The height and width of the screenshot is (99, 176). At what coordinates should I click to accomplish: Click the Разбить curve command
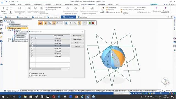click(x=141, y=10)
